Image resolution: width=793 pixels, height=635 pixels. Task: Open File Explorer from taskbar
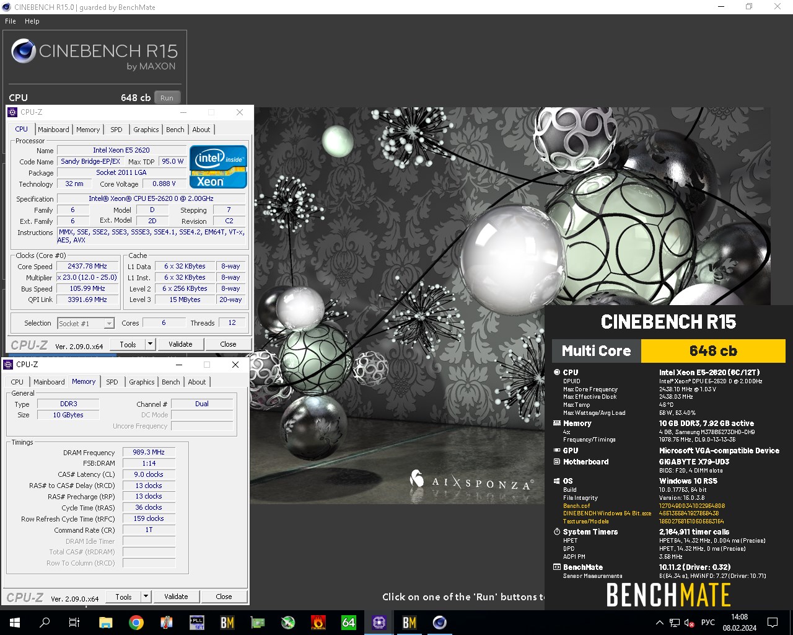pos(106,623)
